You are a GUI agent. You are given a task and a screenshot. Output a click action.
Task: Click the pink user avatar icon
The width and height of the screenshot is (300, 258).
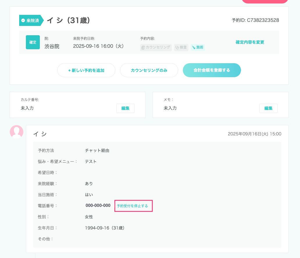point(17,132)
